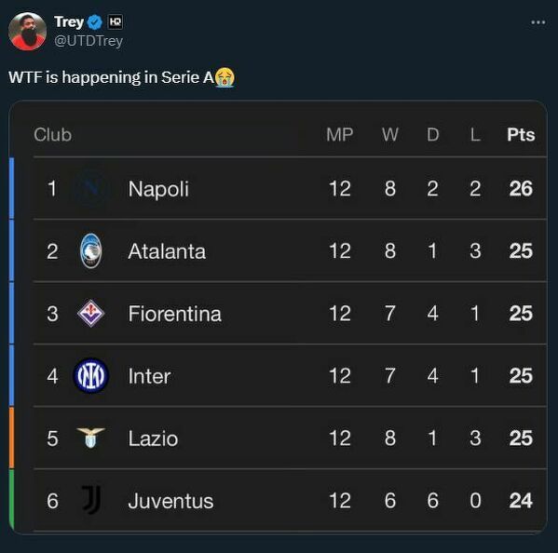Select the MP column header
Image resolution: width=558 pixels, height=553 pixels.
[x=339, y=135]
